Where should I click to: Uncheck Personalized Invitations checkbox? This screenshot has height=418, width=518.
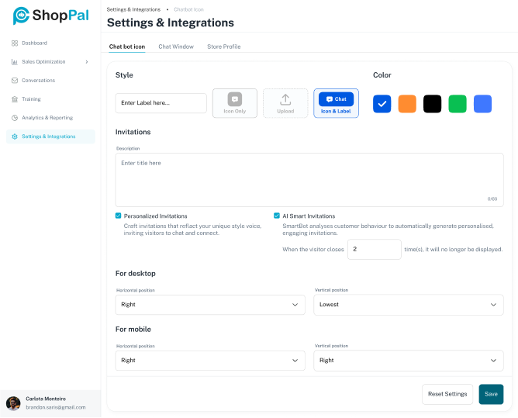119,216
